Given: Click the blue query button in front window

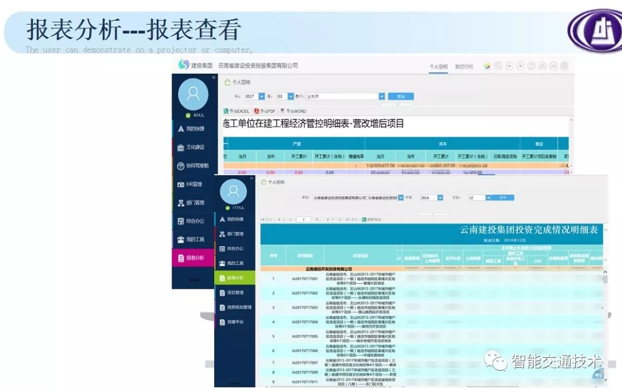Looking at the screenshot, I should 503,198.
